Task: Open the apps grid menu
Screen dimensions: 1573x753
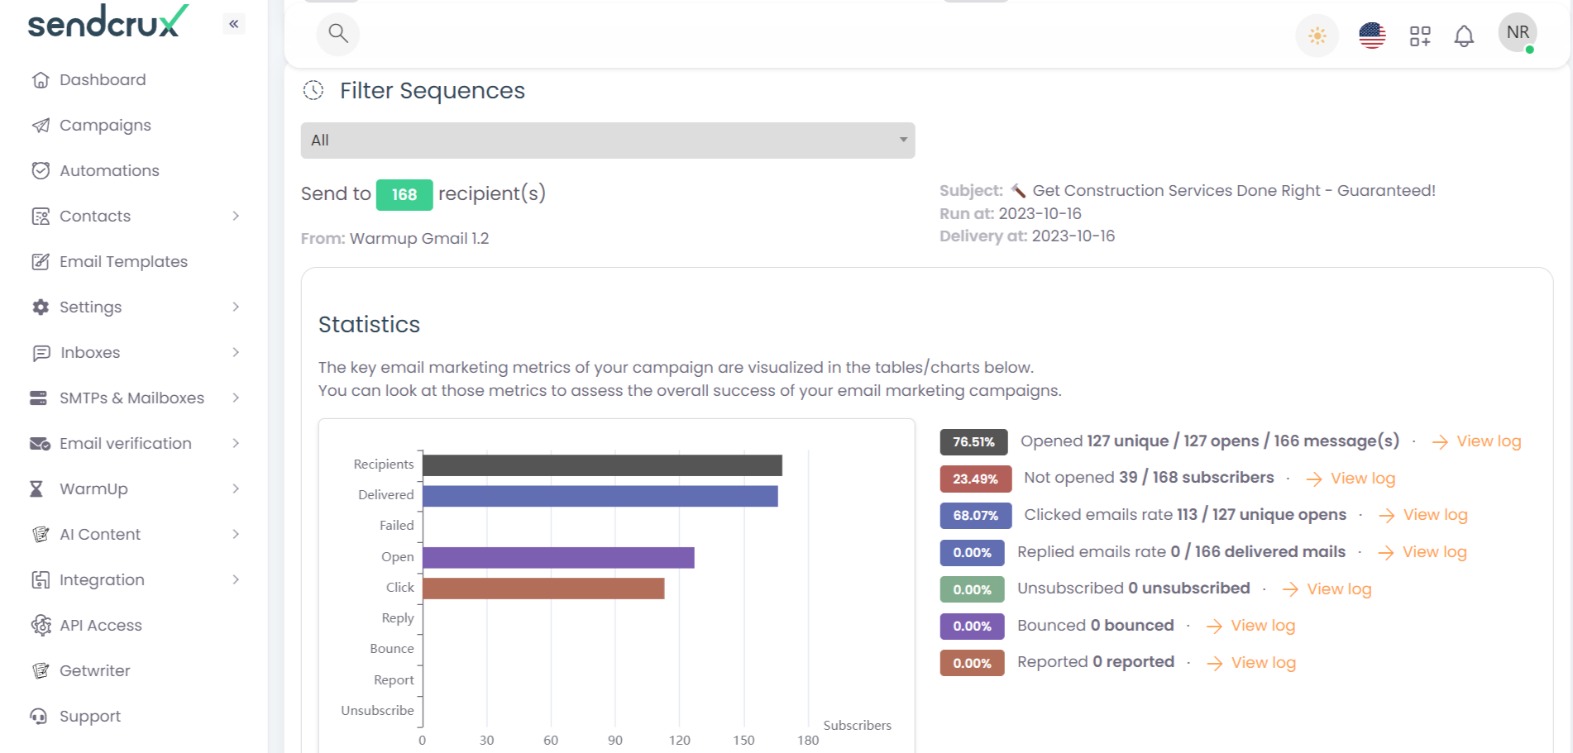Action: click(1419, 36)
